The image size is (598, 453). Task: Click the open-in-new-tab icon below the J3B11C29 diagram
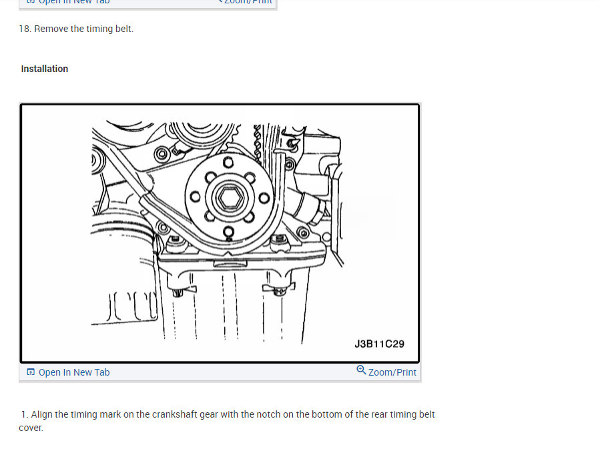pyautogui.click(x=31, y=372)
